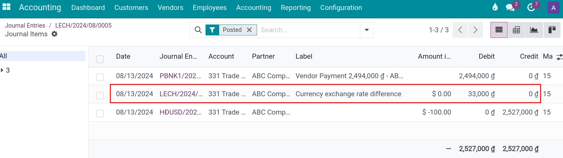Open the apps grid home menu

(x=7, y=7)
